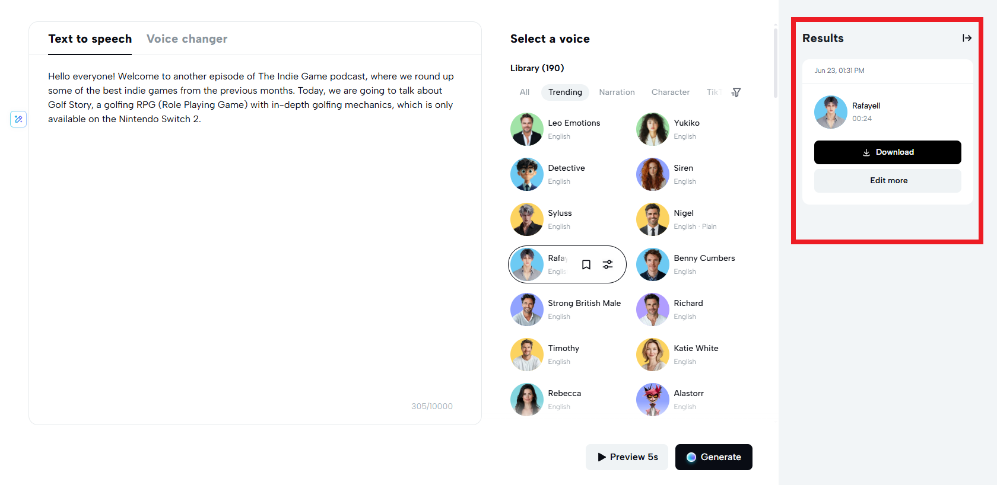Select the Leo Emotions voice avatar
997x485 pixels.
(527, 129)
